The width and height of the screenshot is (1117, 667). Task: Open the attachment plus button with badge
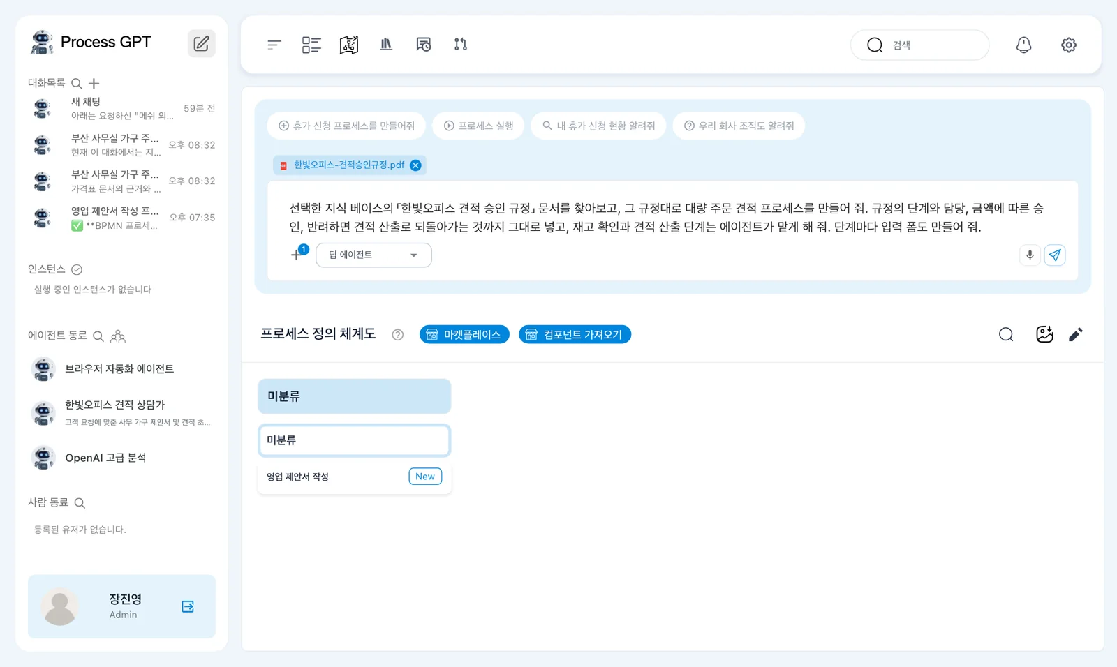[298, 254]
